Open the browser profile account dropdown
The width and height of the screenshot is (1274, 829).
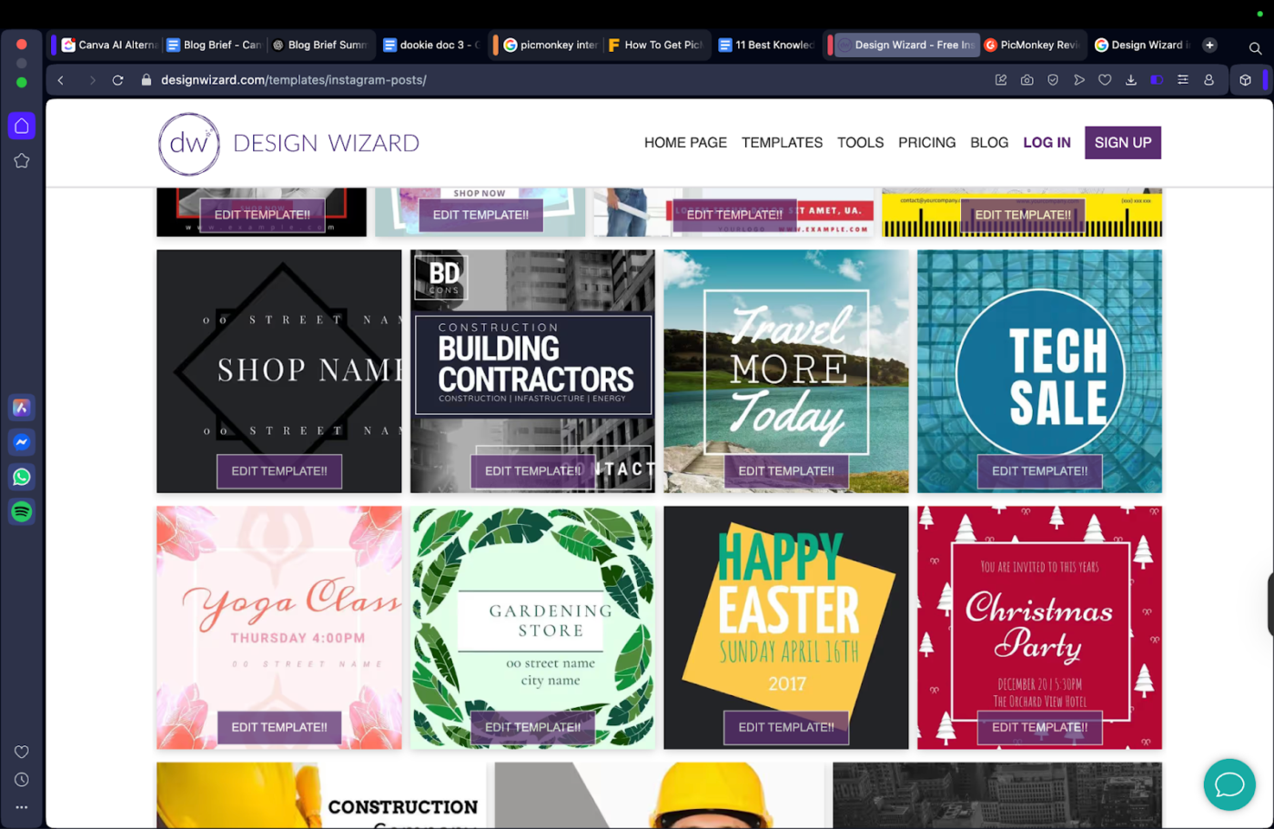[x=1208, y=79]
